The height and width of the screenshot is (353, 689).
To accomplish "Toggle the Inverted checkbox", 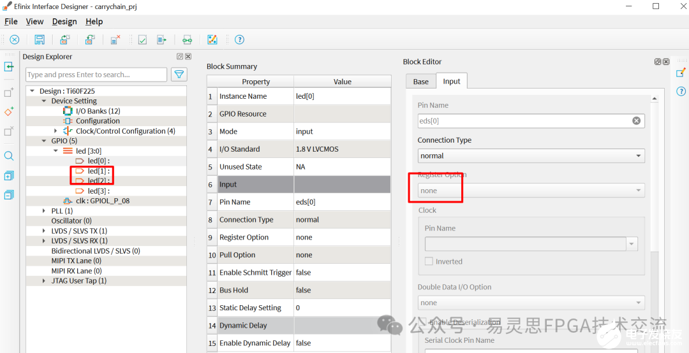I will pyautogui.click(x=429, y=261).
